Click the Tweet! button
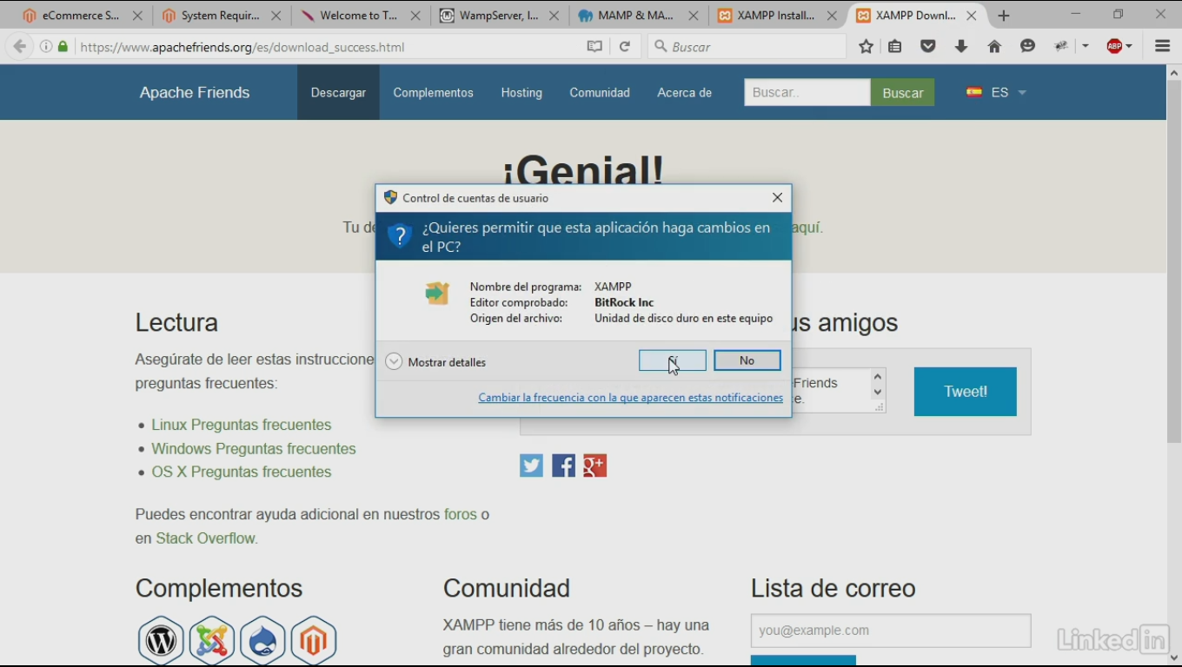The width and height of the screenshot is (1182, 667). (x=965, y=392)
